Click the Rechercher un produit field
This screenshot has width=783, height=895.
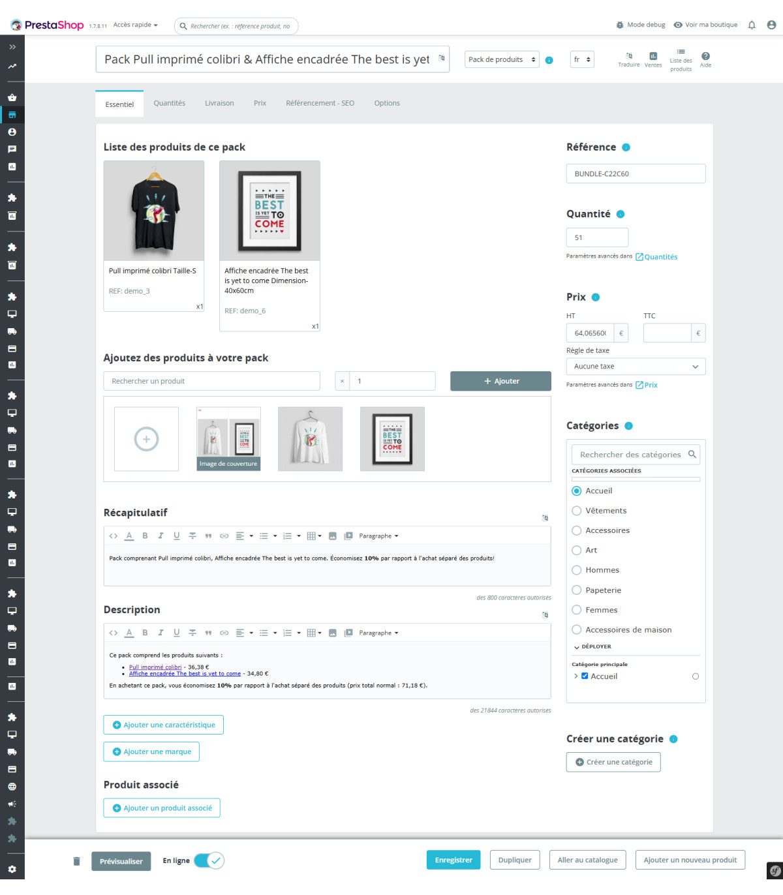coord(211,381)
